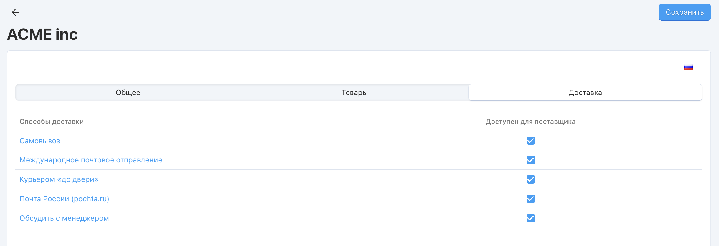Open the Товары tab
This screenshot has height=246, width=719.
[x=354, y=93]
